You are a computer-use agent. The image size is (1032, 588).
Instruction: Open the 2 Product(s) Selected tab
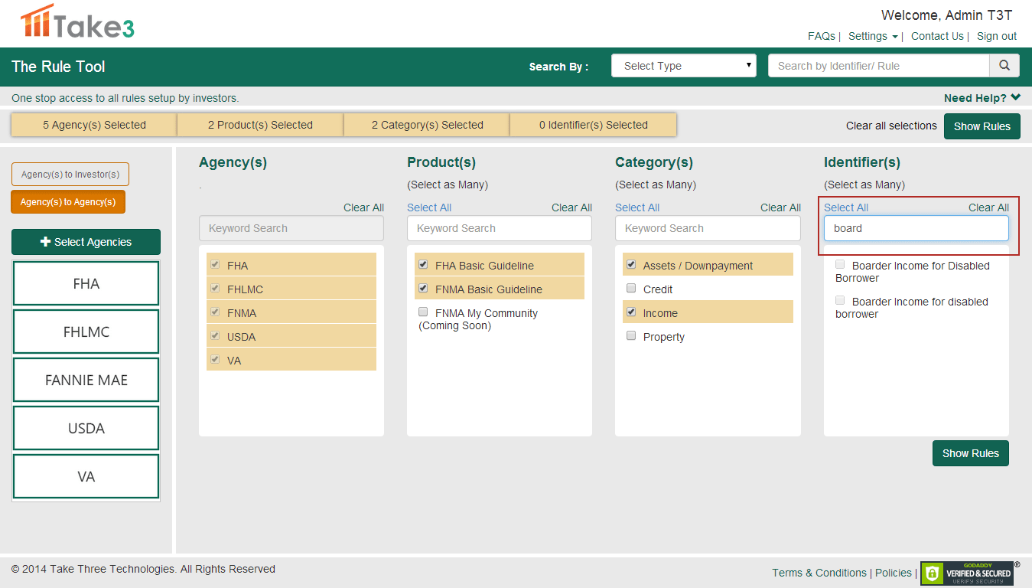click(x=260, y=125)
